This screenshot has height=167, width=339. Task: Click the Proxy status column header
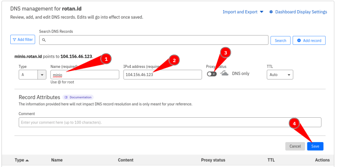click(213, 160)
